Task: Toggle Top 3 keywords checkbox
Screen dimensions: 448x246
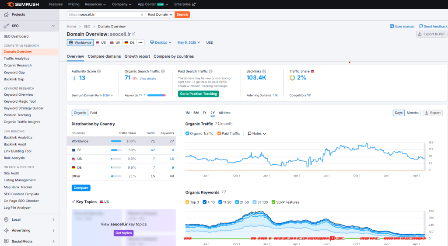Action: 187,202
